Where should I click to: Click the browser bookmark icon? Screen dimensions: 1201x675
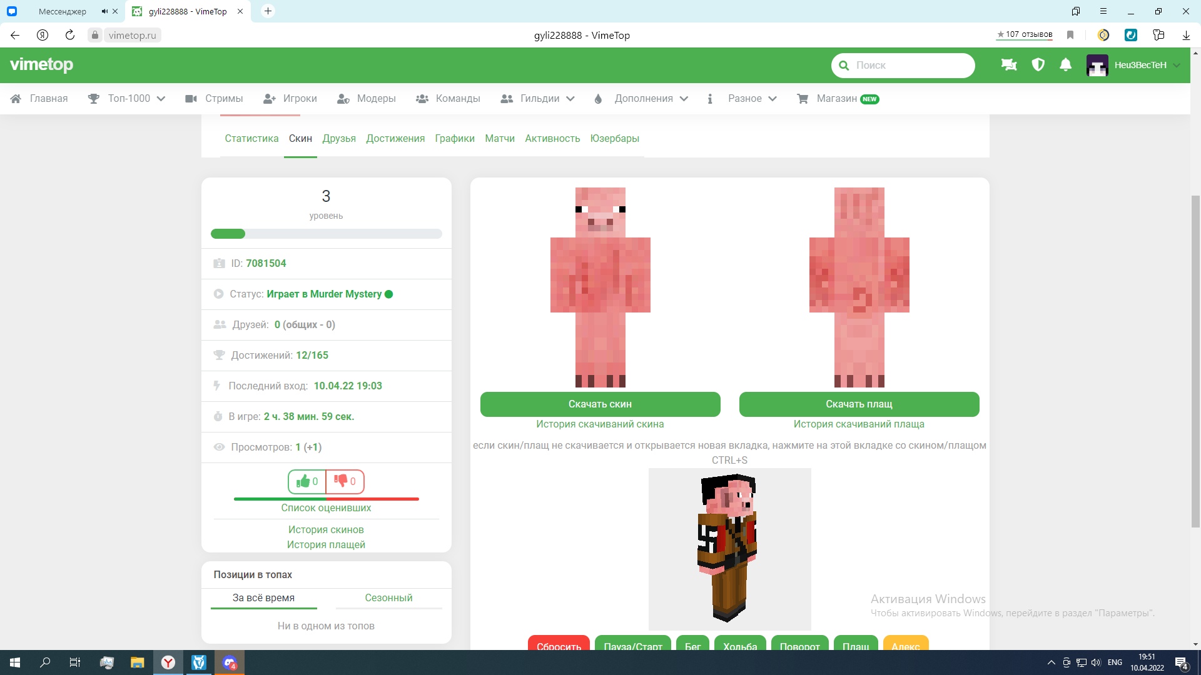(x=1070, y=35)
